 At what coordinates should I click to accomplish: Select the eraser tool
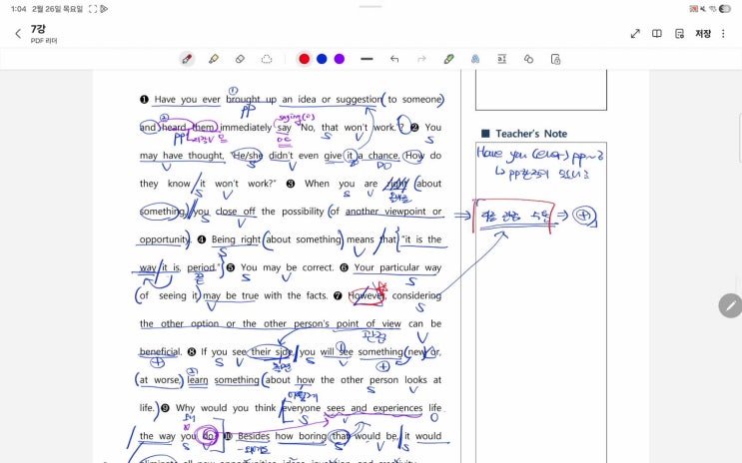(x=240, y=59)
